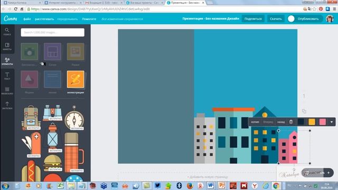Choose the Grids category tile
Viewport: 338px width, 190px height.
[53, 52]
